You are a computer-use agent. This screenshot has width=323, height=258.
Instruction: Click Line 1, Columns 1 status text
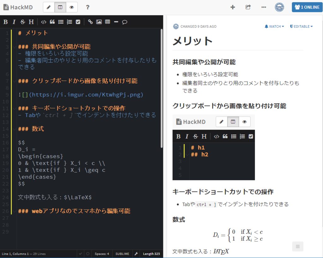[x=15, y=254]
